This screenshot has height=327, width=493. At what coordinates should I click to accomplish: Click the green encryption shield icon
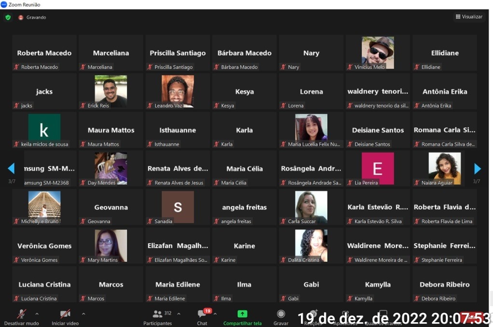[8, 17]
